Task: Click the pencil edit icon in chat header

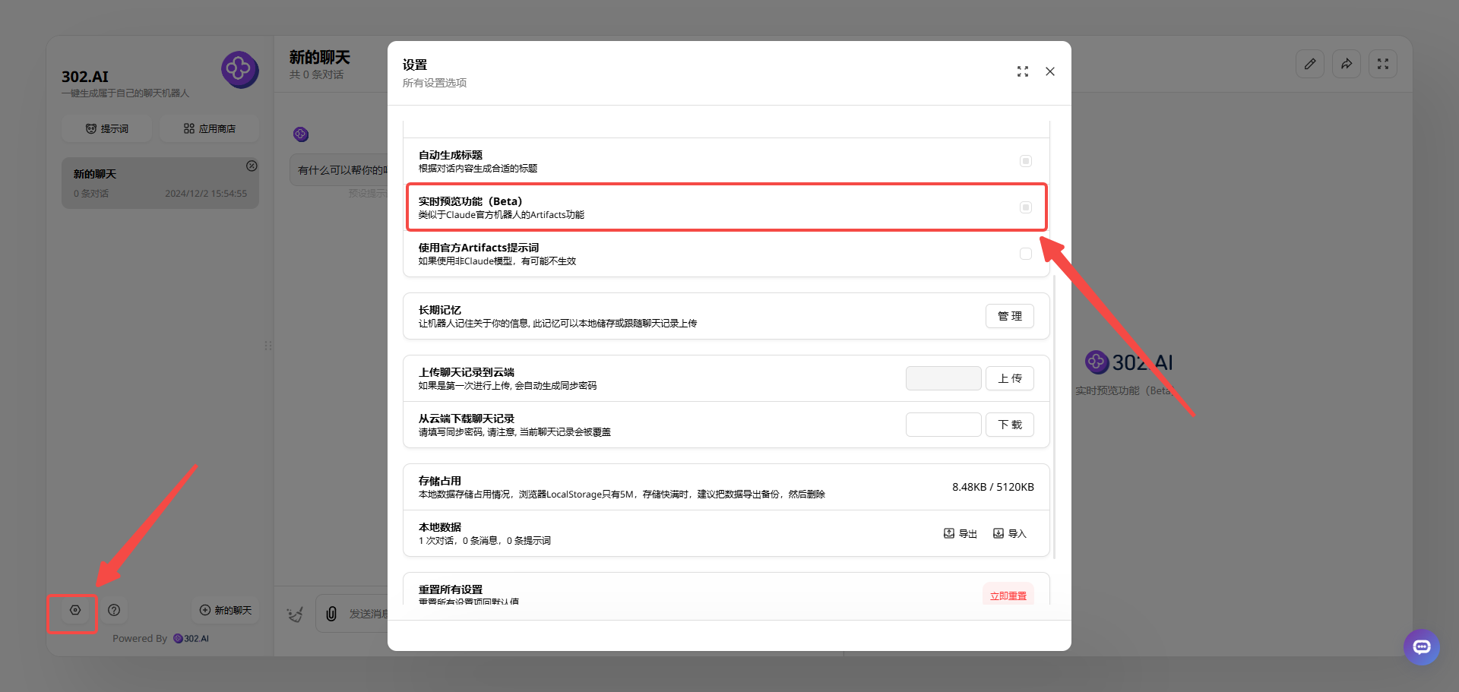Action: (x=1310, y=64)
